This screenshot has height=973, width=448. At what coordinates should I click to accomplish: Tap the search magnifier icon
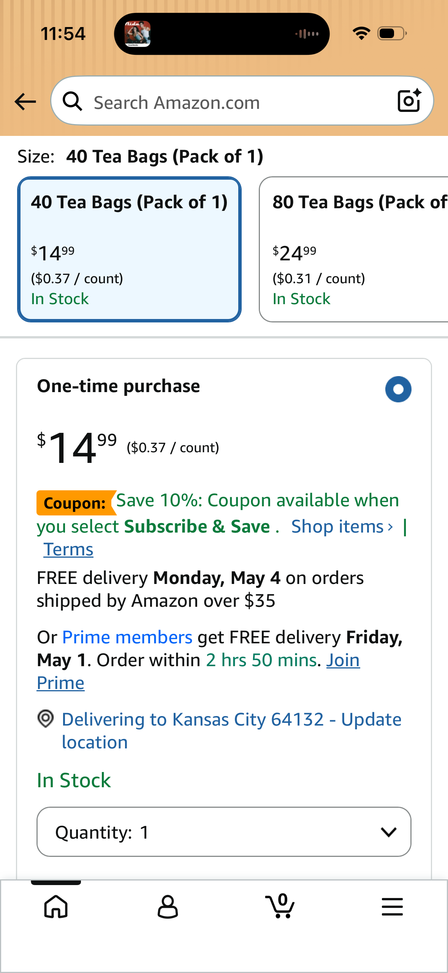(x=72, y=102)
